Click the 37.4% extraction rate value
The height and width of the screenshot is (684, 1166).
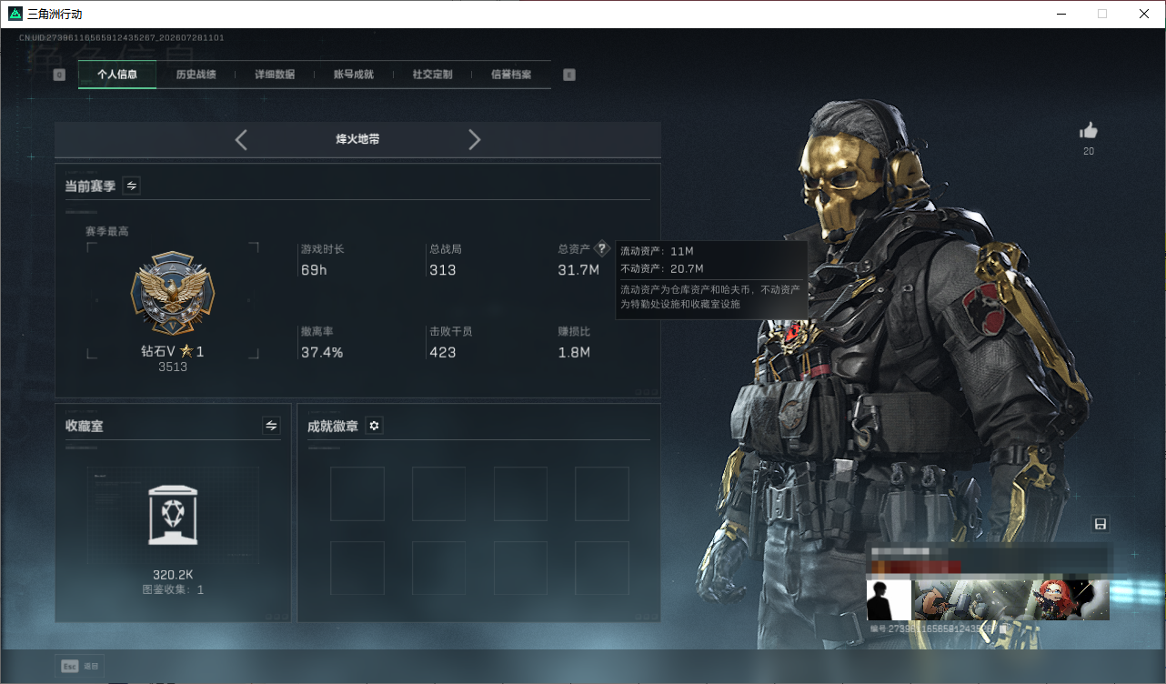[x=322, y=352]
